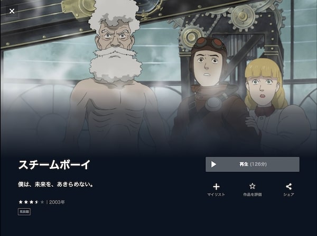The width and height of the screenshot is (317, 236).
Task: Click the half-filled fourth rating star
Action: click(36, 202)
